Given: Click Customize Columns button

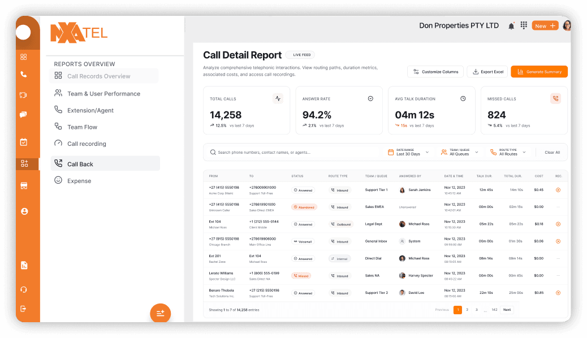Looking at the screenshot, I should 435,72.
